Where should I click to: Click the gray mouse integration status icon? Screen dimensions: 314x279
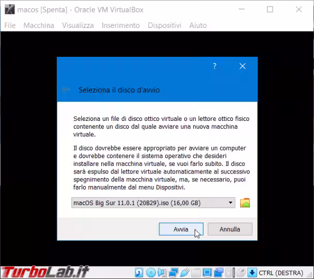coord(228,273)
